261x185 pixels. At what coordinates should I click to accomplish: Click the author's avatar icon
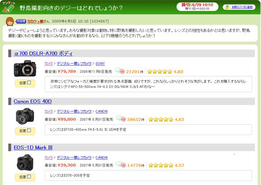10,22
